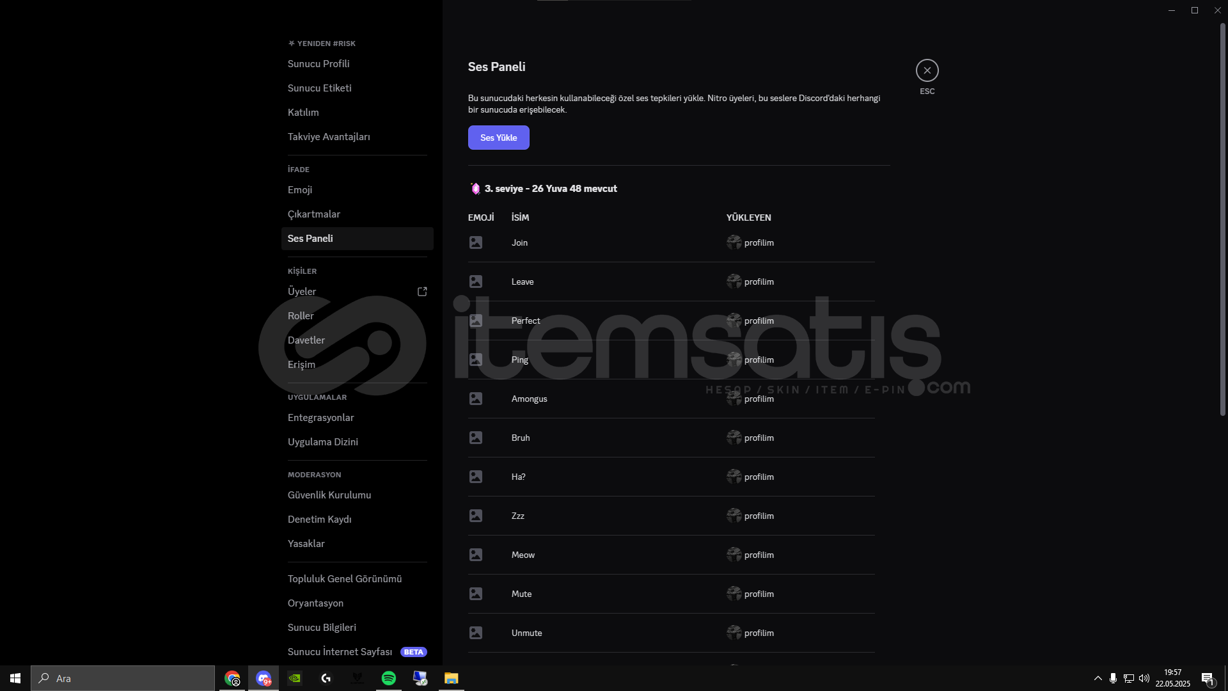Click the emoji placeholder icon for Join

tap(476, 242)
